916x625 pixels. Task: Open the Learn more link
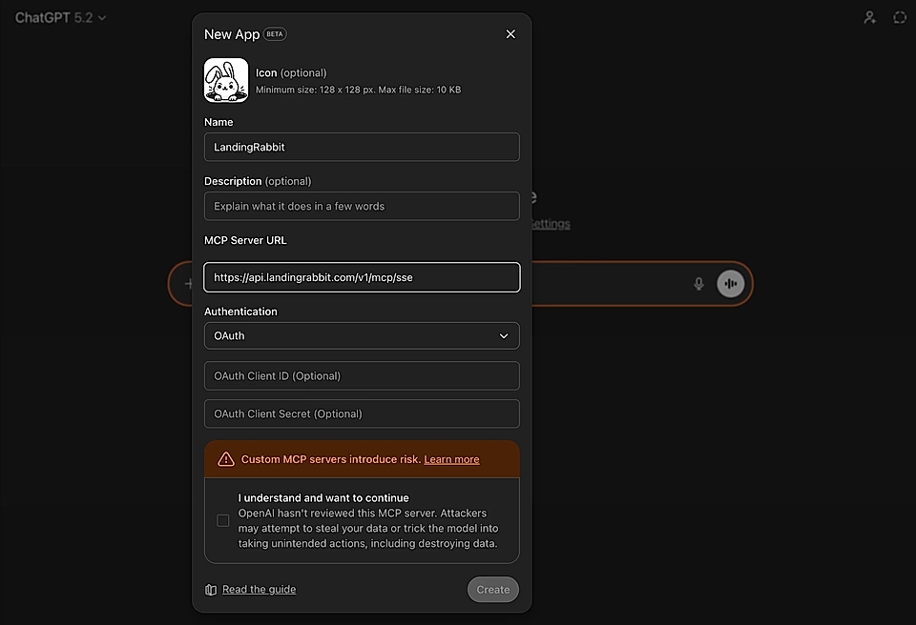coord(451,459)
